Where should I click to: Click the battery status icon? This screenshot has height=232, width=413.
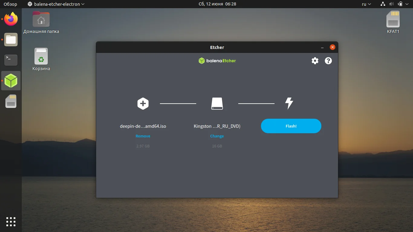click(x=400, y=4)
